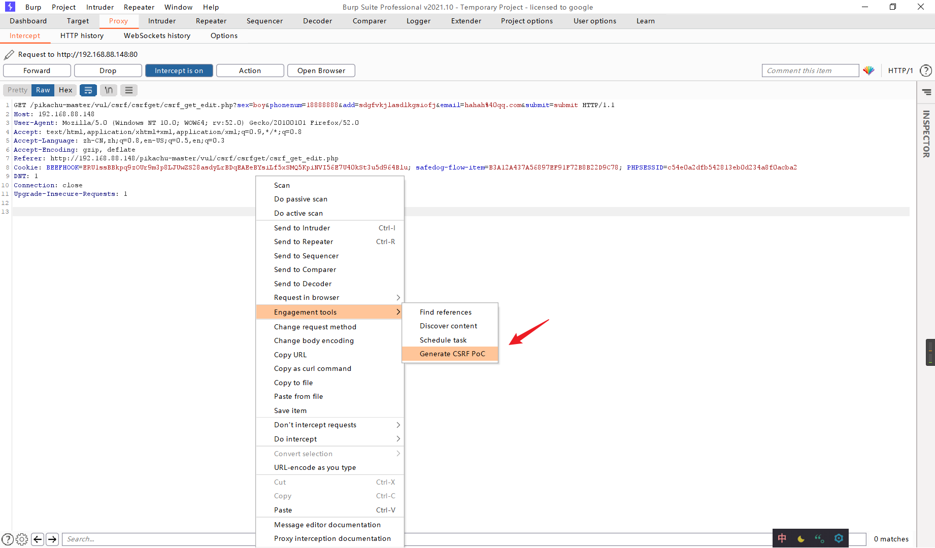Choose Do active scan
This screenshot has height=548, width=935.
click(330, 213)
